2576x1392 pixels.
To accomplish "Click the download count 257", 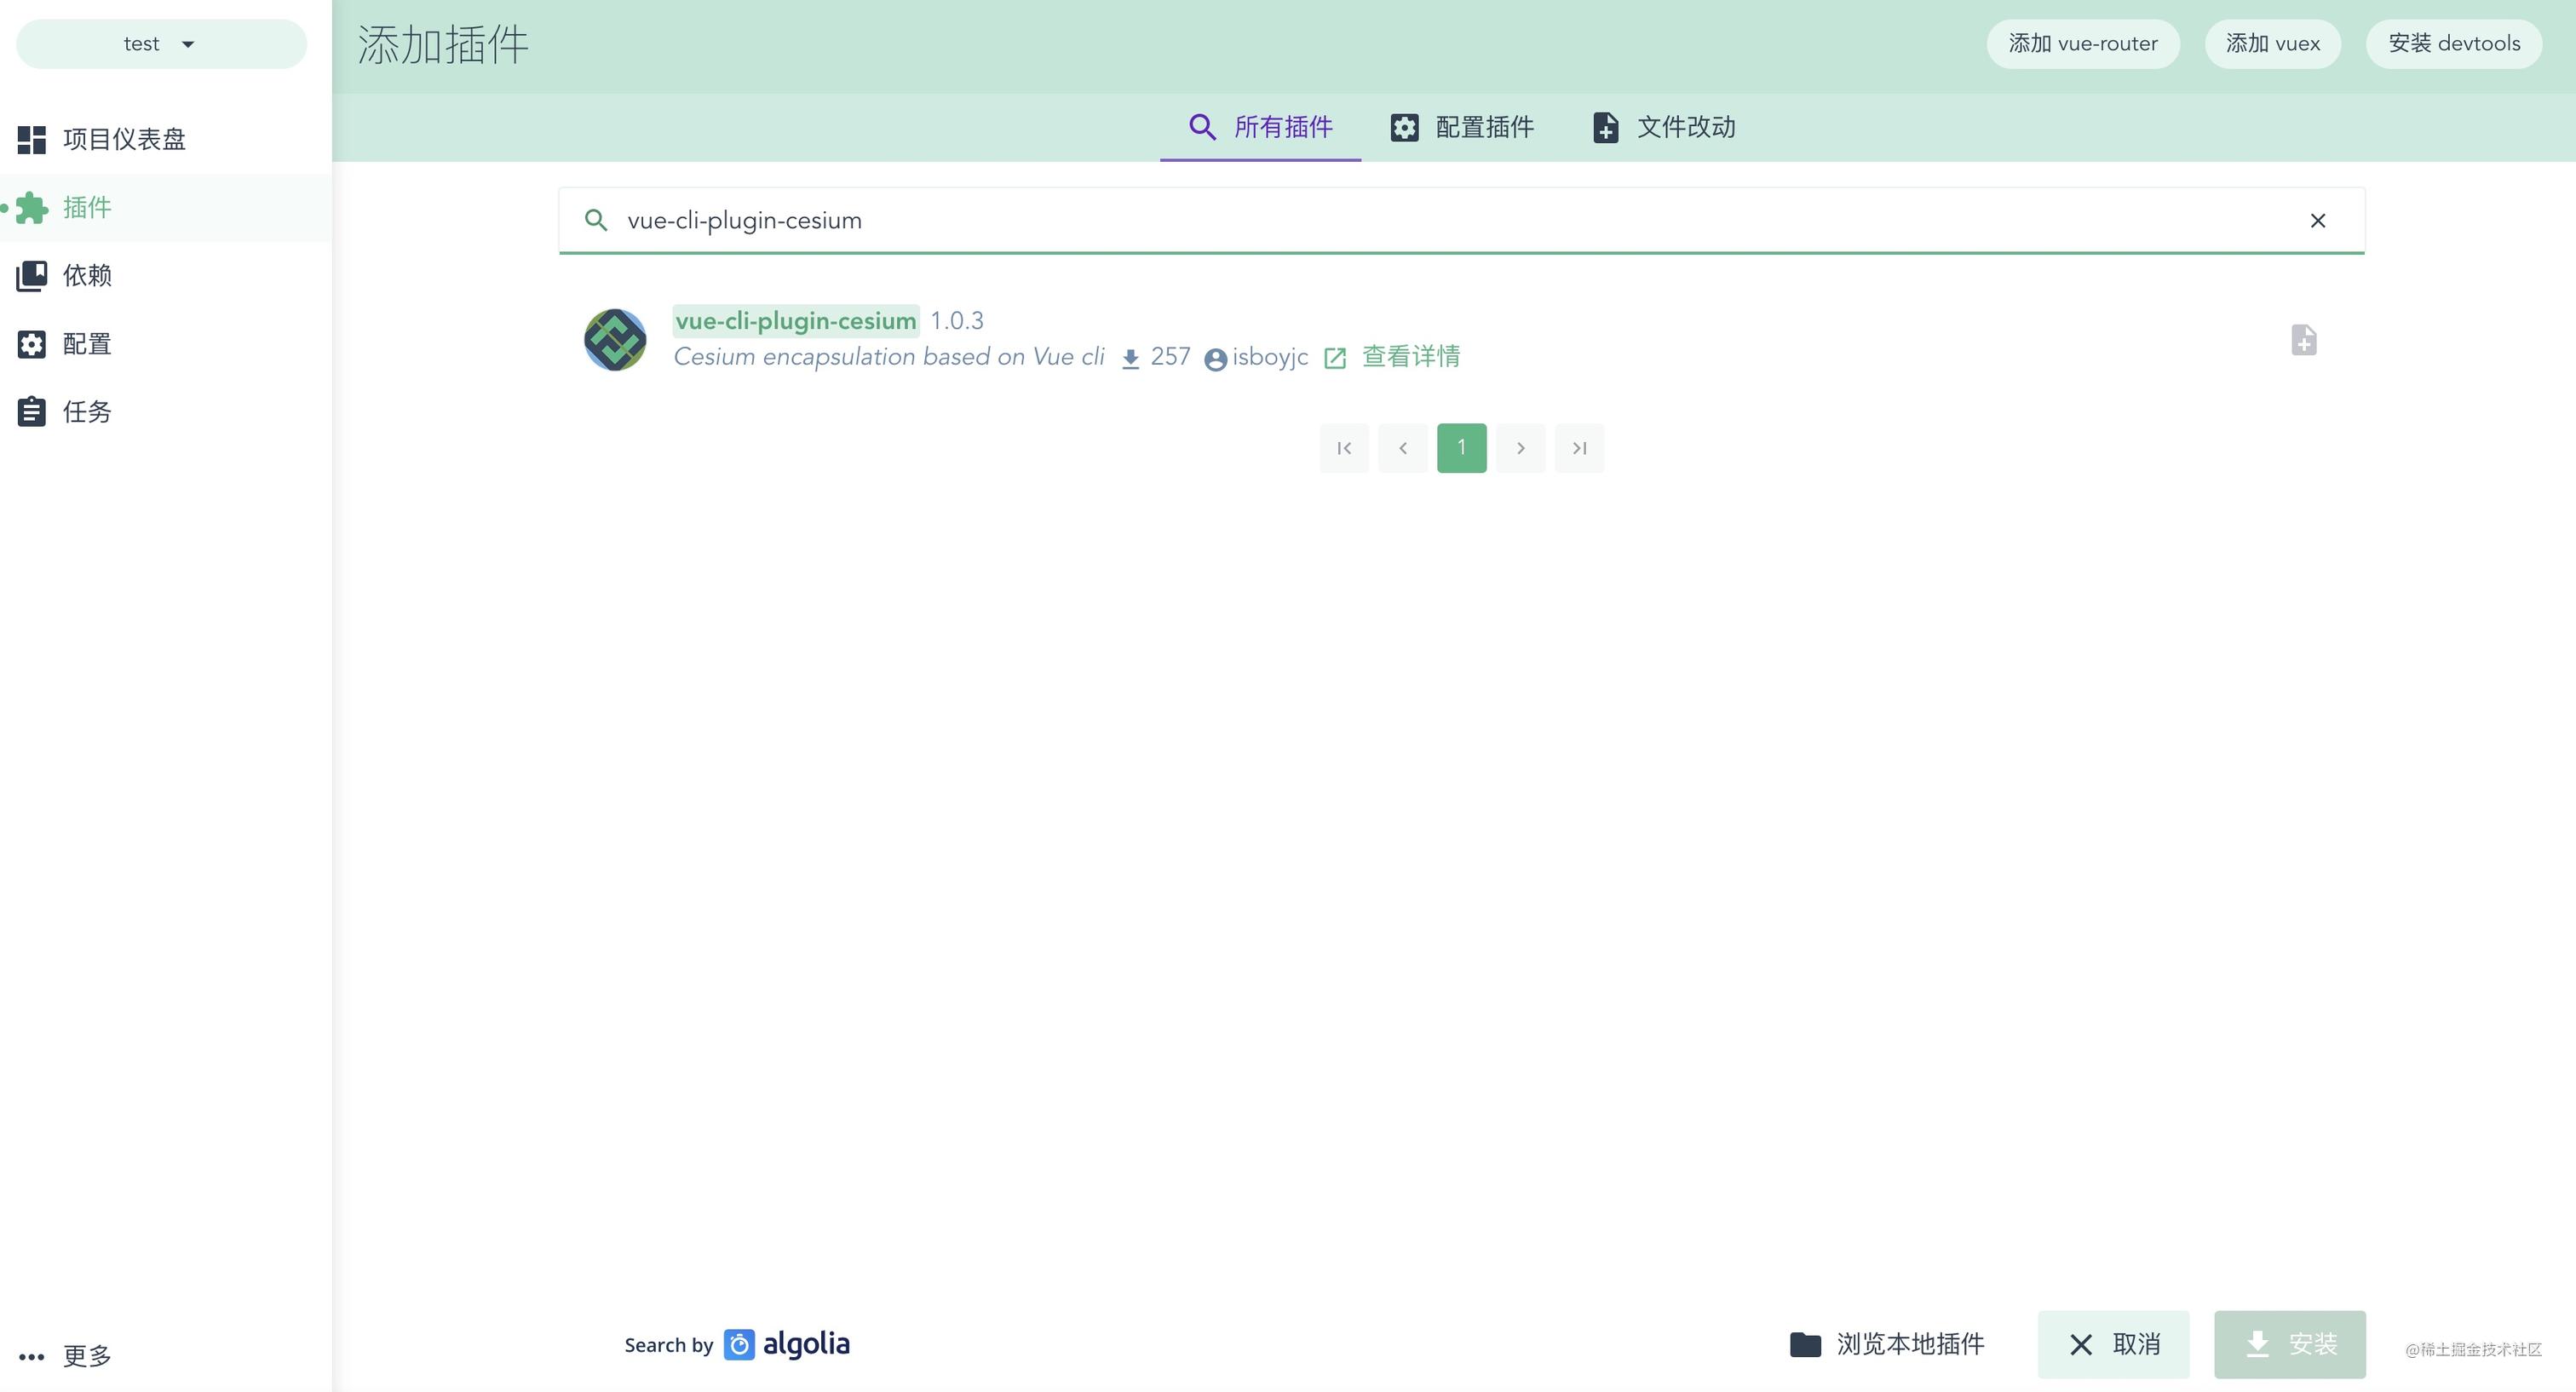I will (1170, 357).
